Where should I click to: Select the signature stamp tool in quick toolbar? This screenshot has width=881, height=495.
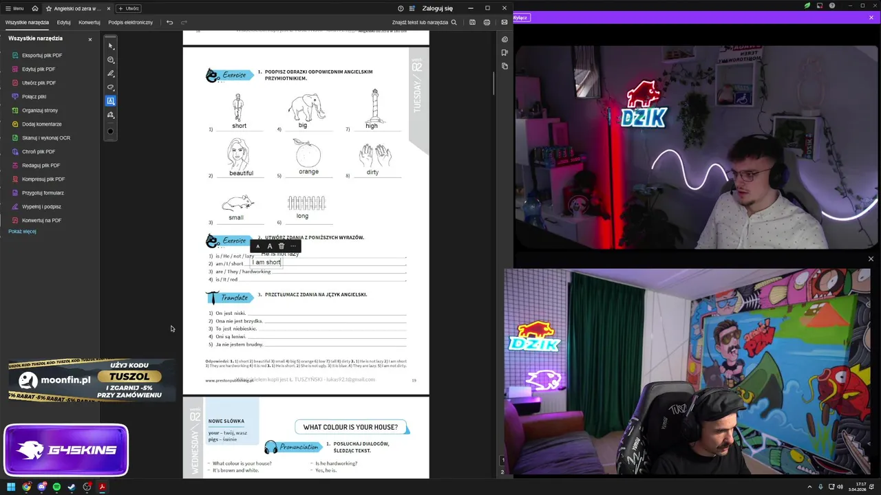point(111,115)
